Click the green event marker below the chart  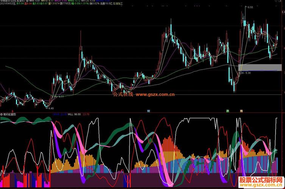pos(227,111)
